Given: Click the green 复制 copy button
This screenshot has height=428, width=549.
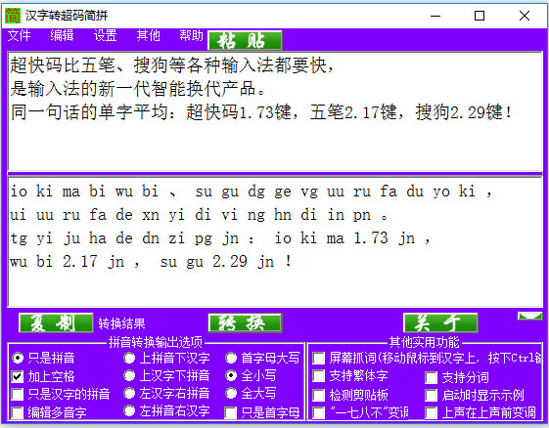Looking at the screenshot, I should pos(56,322).
